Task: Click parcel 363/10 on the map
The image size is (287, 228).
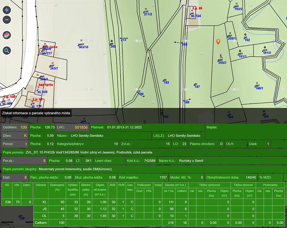Action: coord(83,47)
